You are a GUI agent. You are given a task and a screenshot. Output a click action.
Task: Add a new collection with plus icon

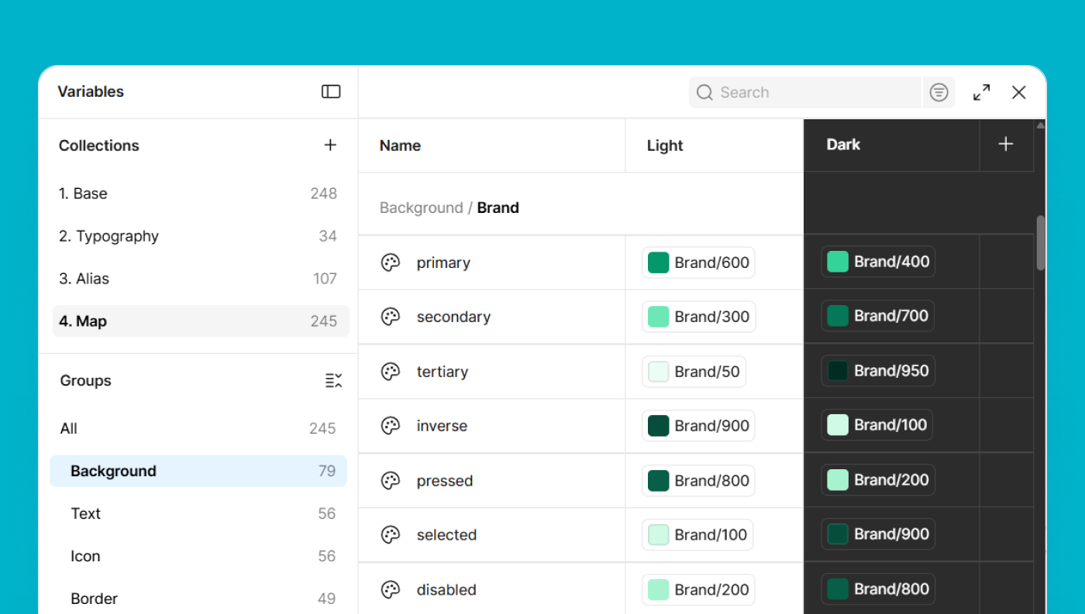(330, 145)
